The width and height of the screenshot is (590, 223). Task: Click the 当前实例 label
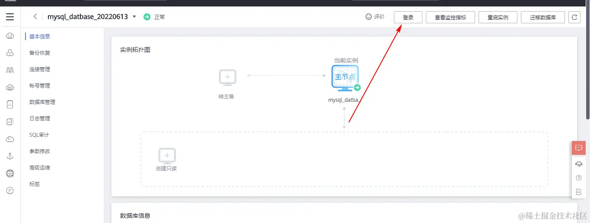pos(346,61)
